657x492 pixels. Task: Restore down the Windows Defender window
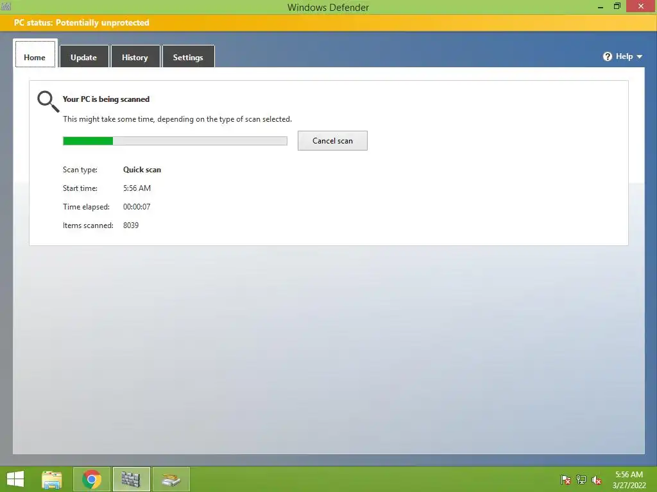[617, 6]
